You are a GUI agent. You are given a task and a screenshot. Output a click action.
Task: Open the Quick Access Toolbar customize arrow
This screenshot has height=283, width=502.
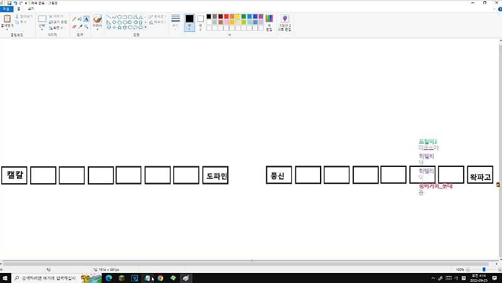click(x=26, y=3)
